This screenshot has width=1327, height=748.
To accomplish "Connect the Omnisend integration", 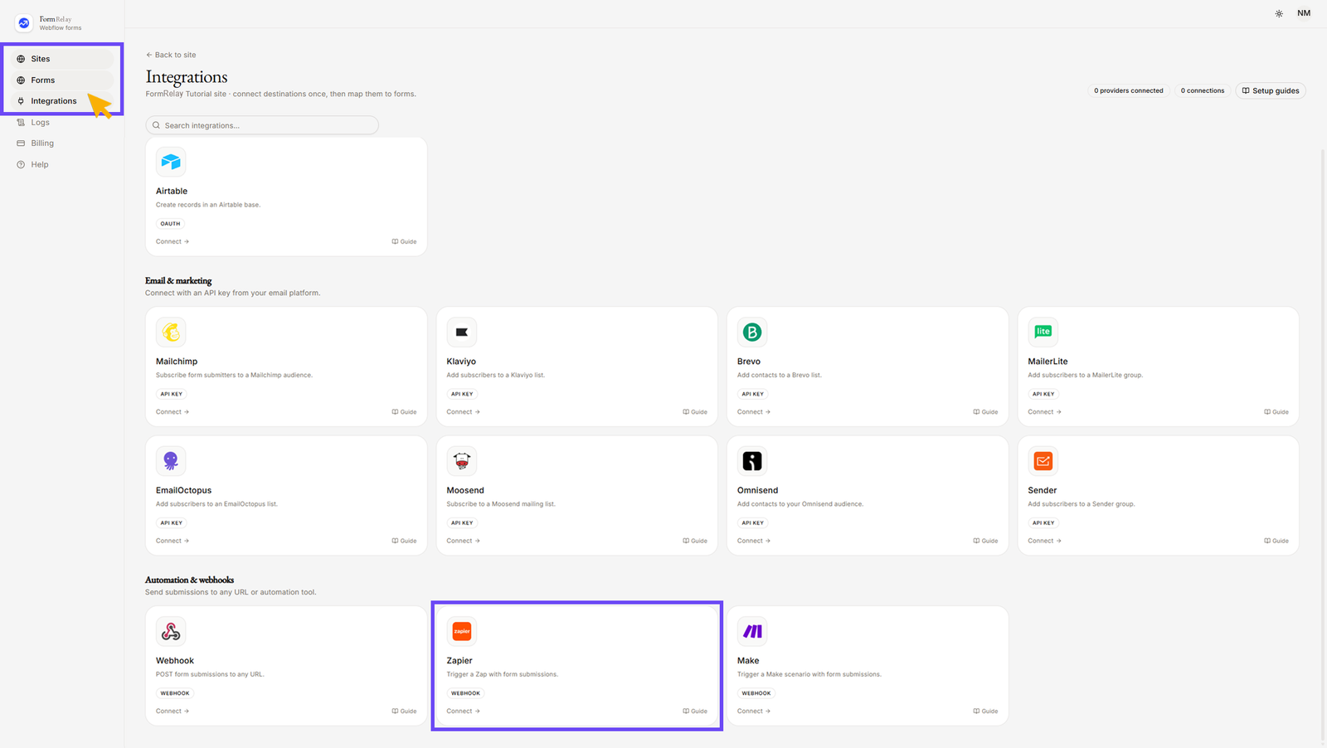I will (754, 541).
